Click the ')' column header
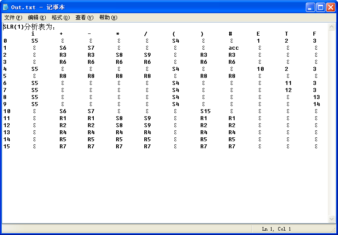Viewport: 338px width, 235px height. 202,34
